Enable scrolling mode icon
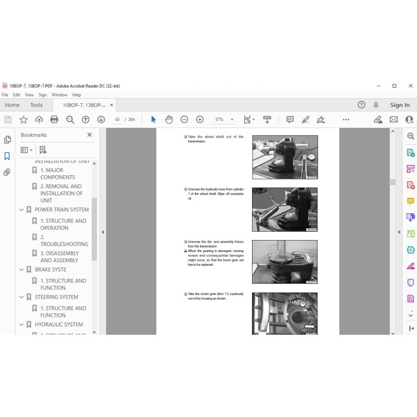417x417 pixels. click(267, 120)
